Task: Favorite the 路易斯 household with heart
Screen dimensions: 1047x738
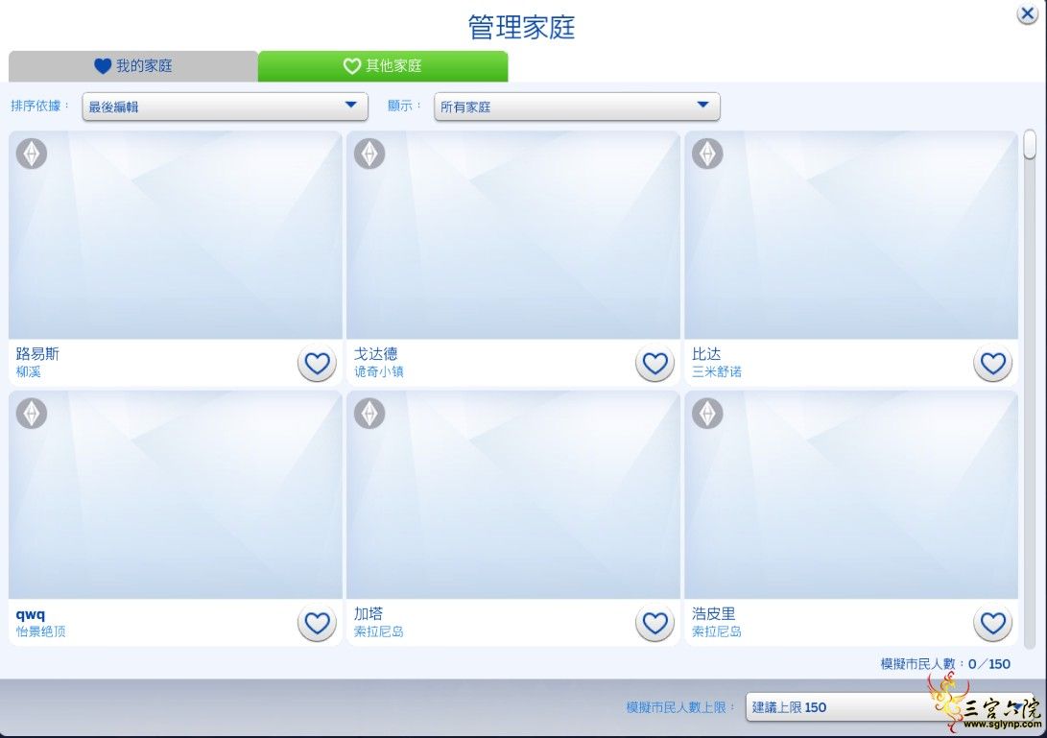Action: (x=317, y=364)
